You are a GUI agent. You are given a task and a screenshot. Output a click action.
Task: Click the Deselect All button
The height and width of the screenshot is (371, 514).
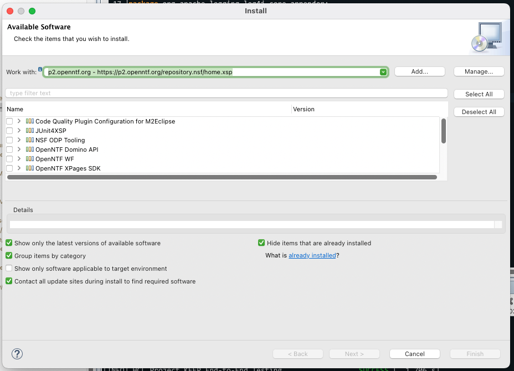pyautogui.click(x=479, y=112)
